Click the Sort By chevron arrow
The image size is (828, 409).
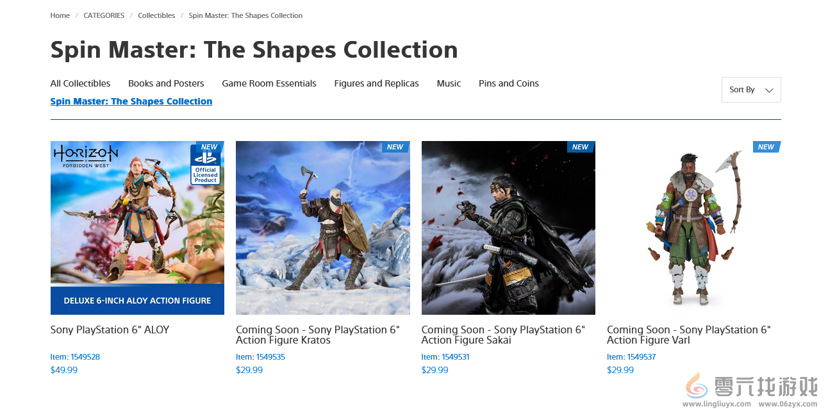[x=769, y=90]
